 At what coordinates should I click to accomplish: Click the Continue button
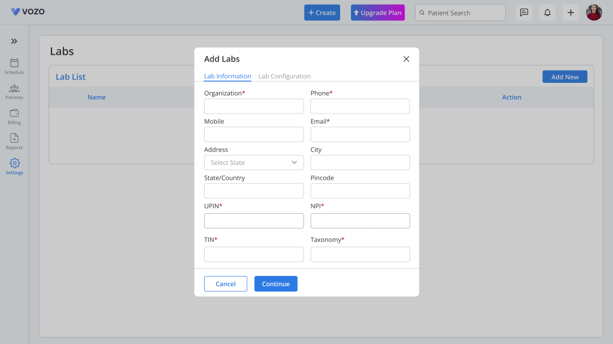click(276, 284)
